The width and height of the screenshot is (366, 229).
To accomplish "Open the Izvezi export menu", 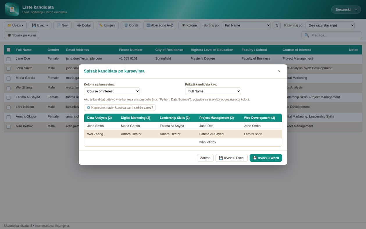I will (40, 25).
